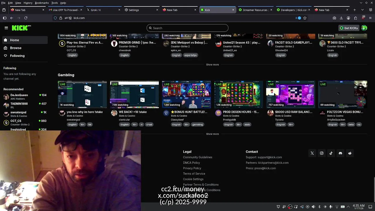
Task: Open DMCA Policy link
Action: tap(191, 163)
